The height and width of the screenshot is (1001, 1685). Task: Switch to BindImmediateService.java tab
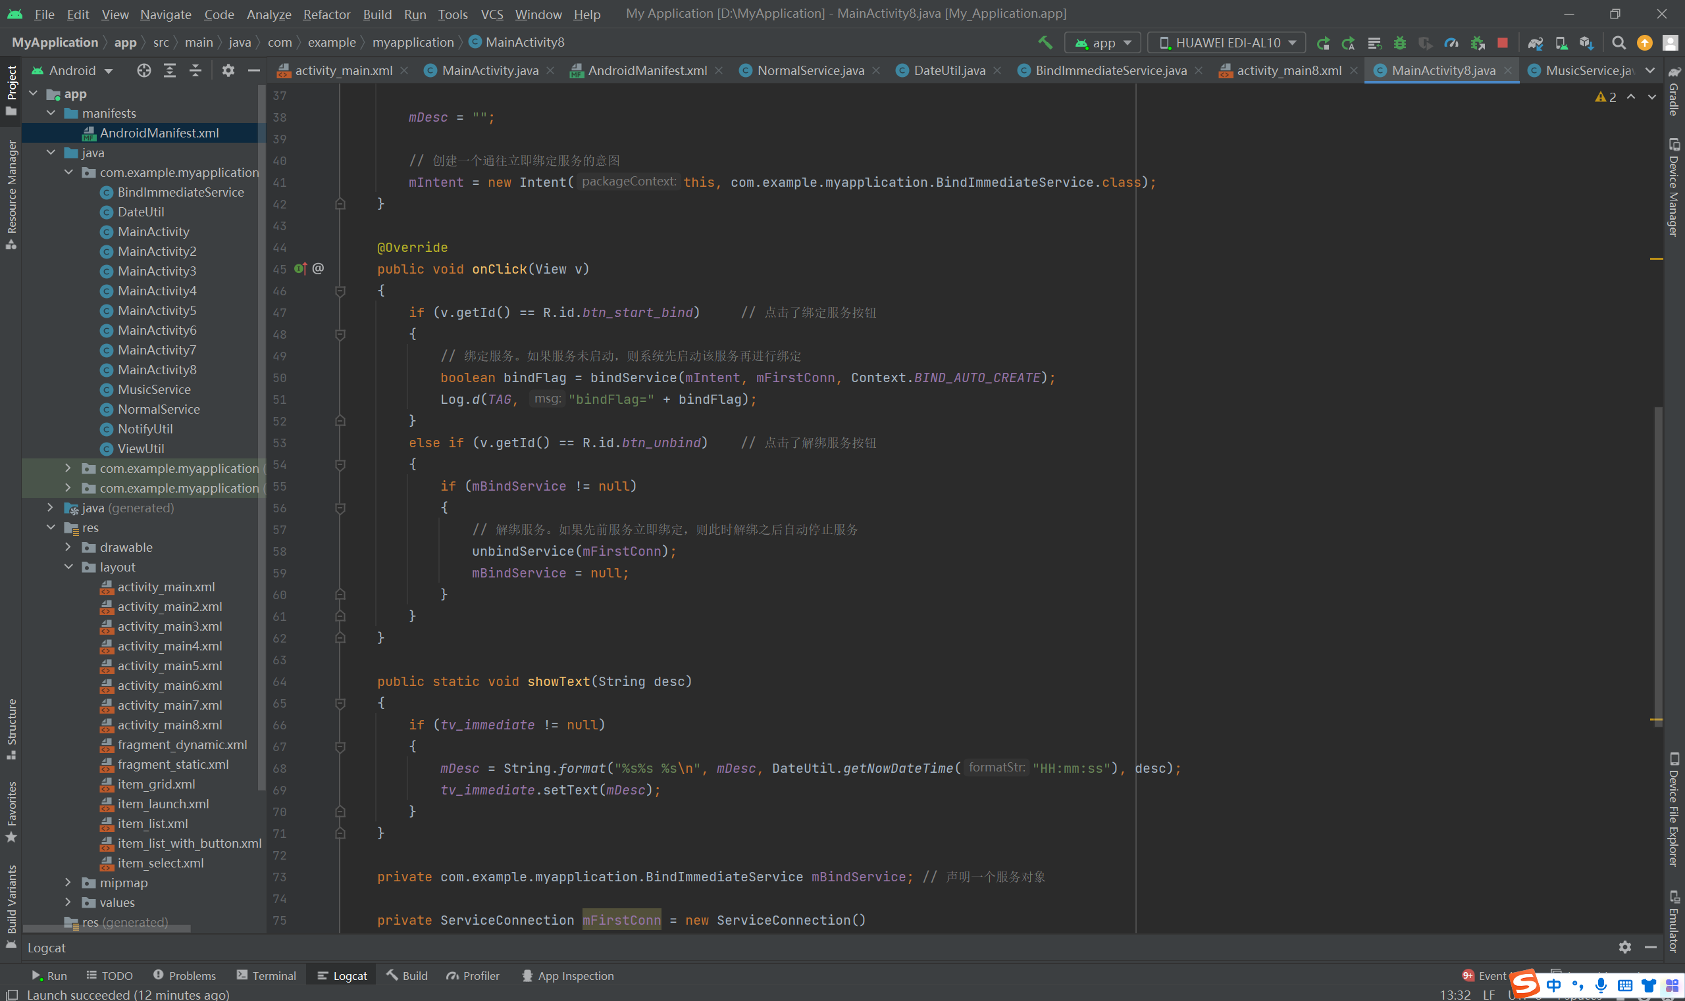click(x=1110, y=70)
